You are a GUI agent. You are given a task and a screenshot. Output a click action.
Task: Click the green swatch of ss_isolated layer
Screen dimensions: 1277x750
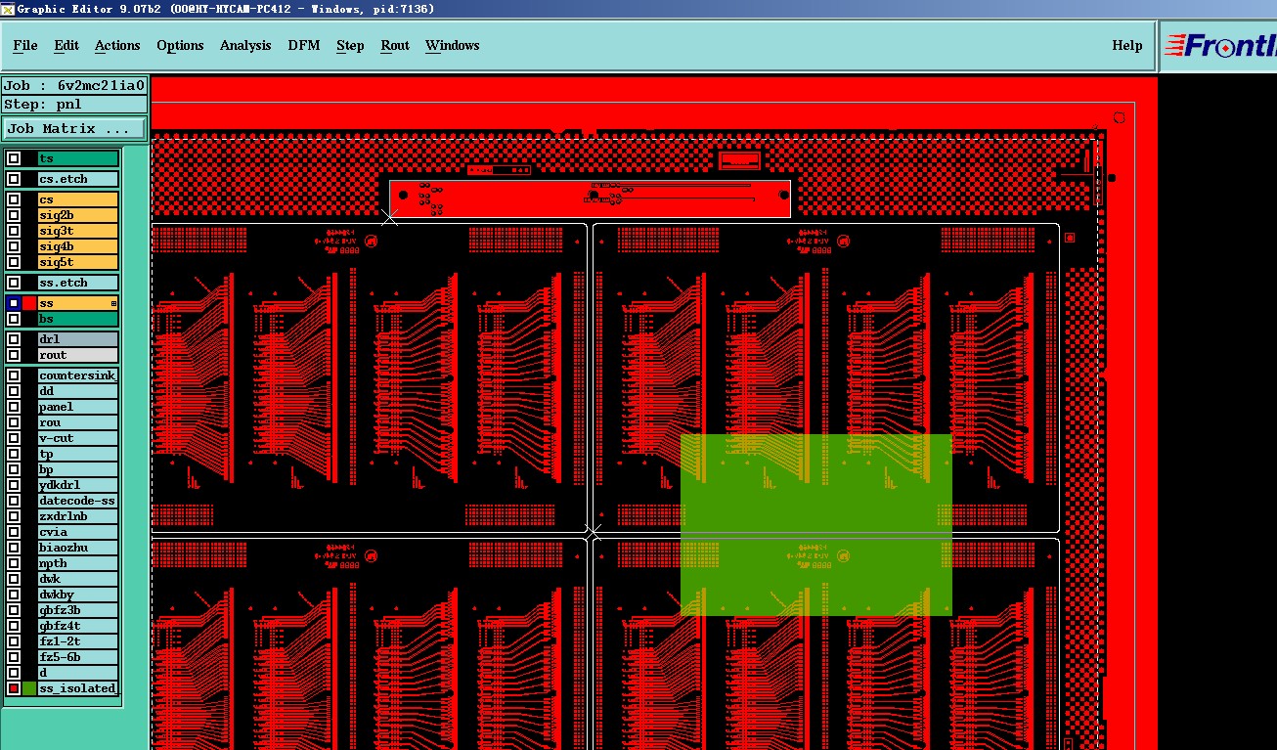[29, 688]
